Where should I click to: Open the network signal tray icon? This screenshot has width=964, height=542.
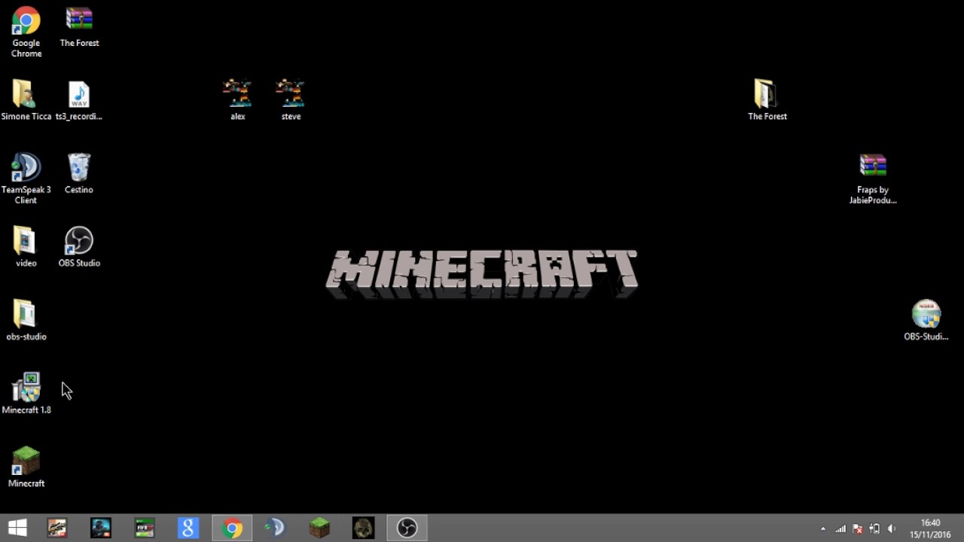point(840,528)
